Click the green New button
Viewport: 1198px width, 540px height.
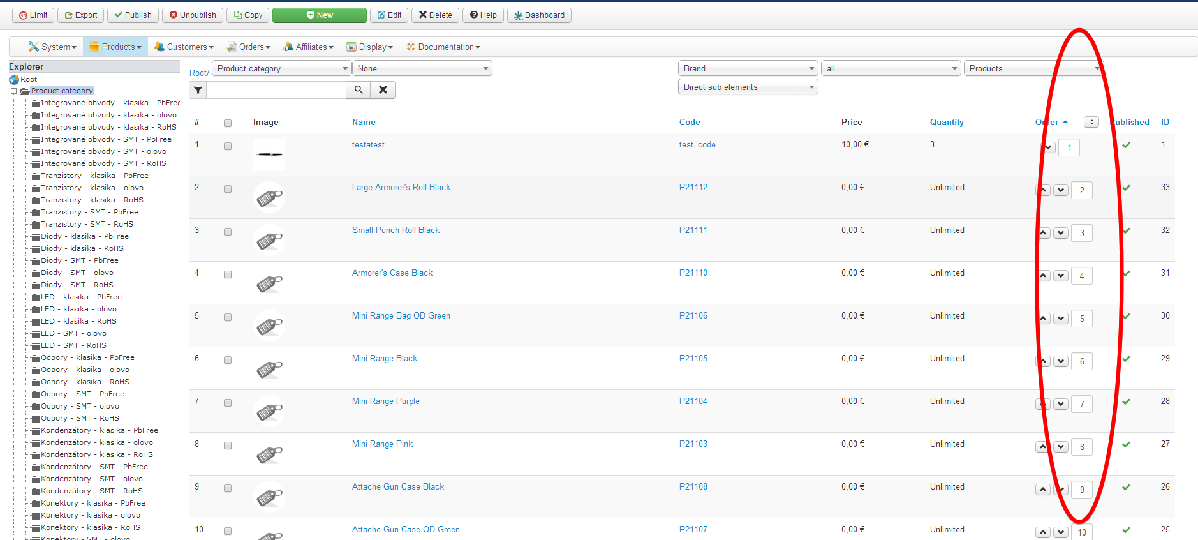tap(320, 15)
